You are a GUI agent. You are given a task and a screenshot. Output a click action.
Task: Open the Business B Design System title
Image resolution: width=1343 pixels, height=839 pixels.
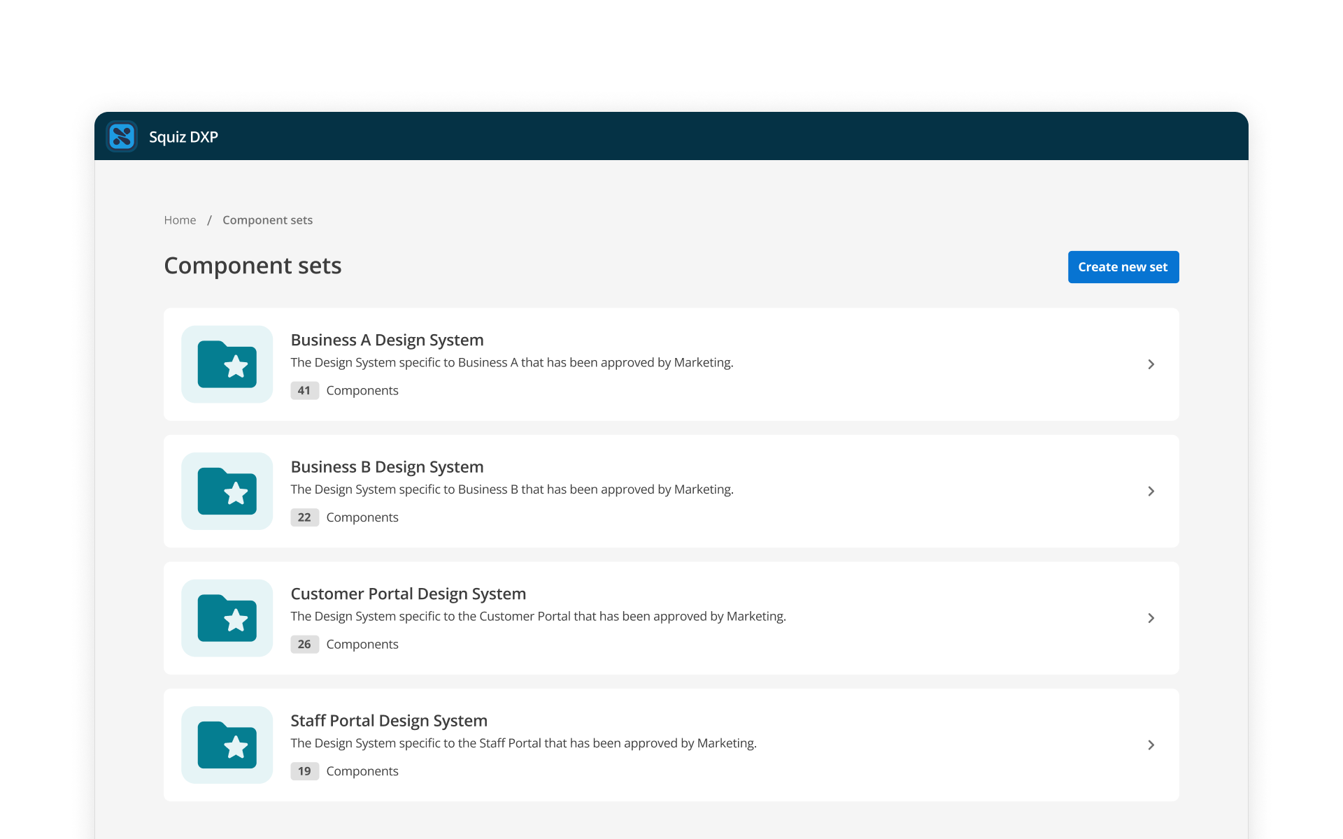coord(387,466)
